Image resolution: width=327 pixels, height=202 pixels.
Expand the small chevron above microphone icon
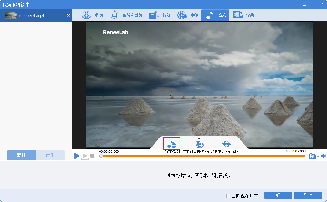point(199,138)
